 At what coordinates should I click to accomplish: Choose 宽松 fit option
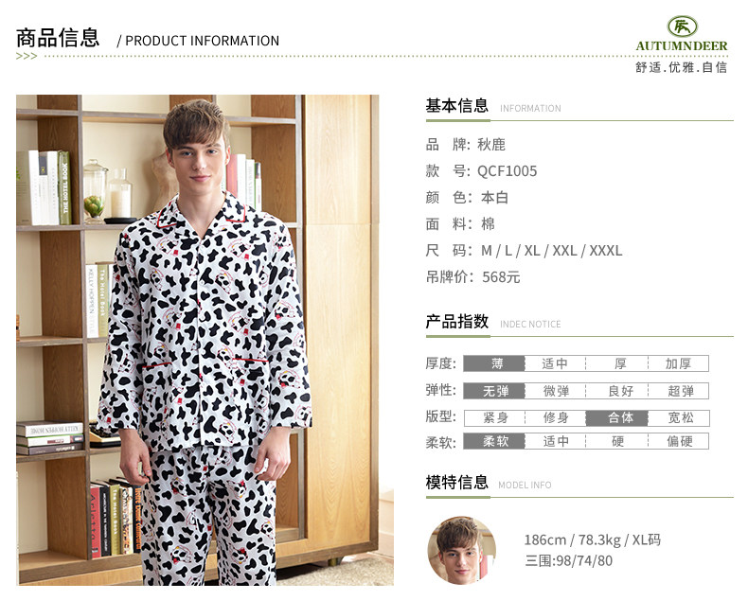[679, 417]
